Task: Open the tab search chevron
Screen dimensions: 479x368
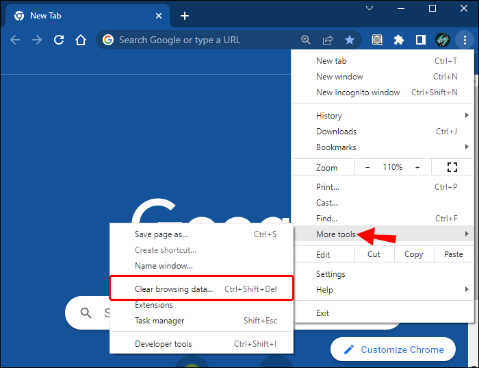Action: (x=370, y=8)
